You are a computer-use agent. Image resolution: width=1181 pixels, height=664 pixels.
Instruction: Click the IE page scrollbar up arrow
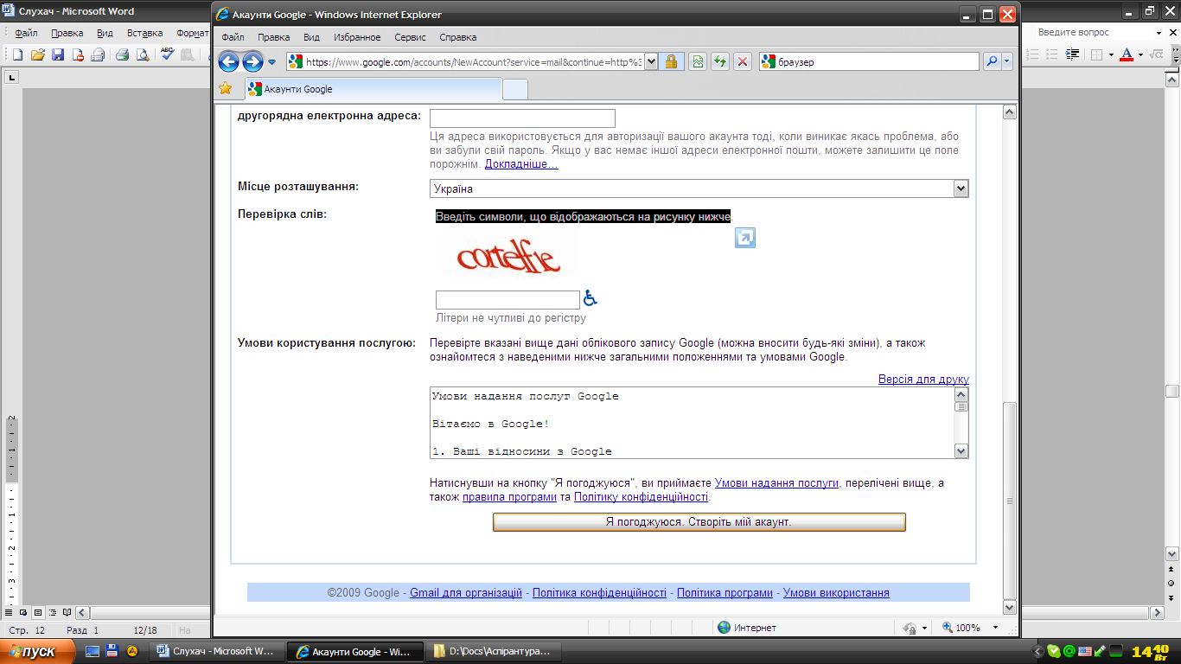click(x=1009, y=113)
